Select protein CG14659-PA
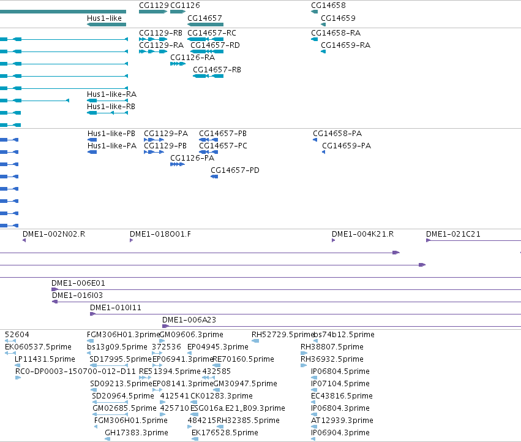 click(347, 146)
